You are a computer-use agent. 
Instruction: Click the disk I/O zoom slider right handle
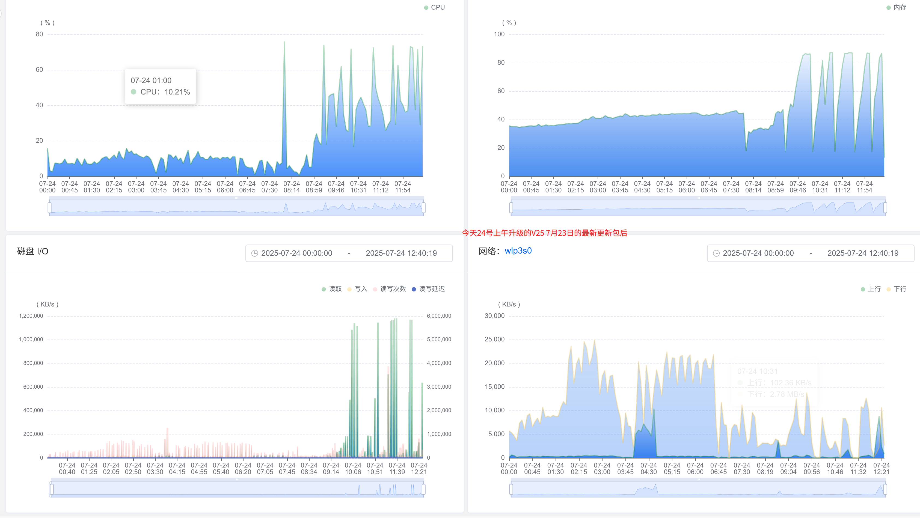pyautogui.click(x=424, y=489)
